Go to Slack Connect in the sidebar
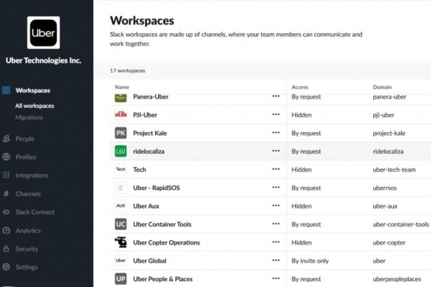431x287 pixels. (x=35, y=212)
